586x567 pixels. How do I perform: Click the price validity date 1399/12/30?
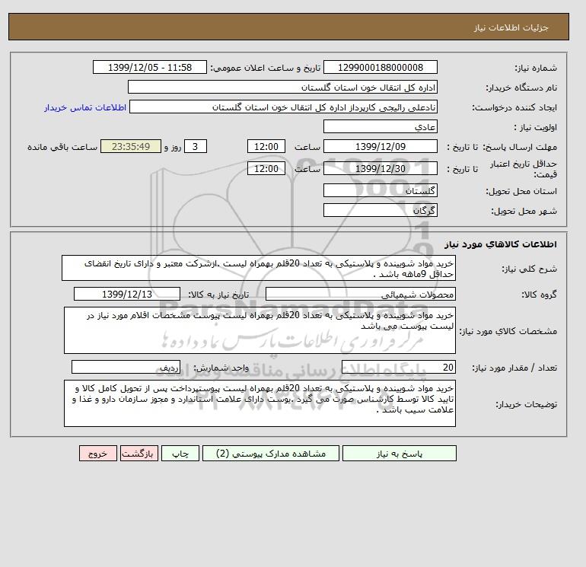pyautogui.click(x=380, y=168)
